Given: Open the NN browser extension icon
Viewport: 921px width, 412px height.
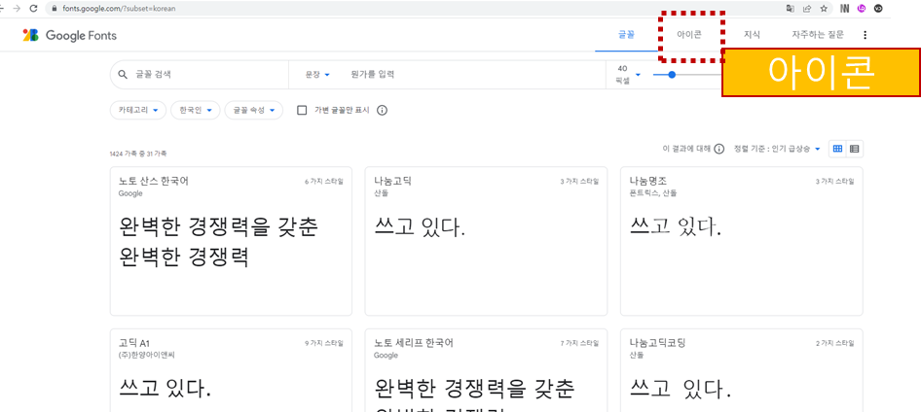Looking at the screenshot, I should click(845, 8).
